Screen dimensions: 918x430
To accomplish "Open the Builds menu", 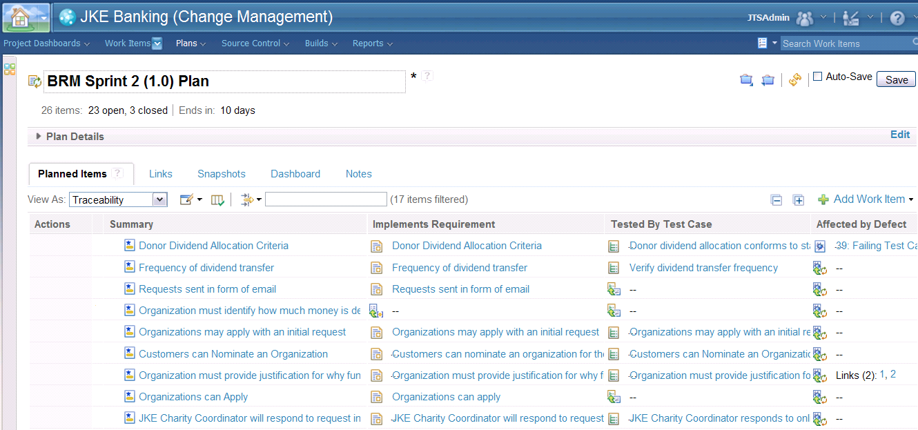I will [321, 43].
